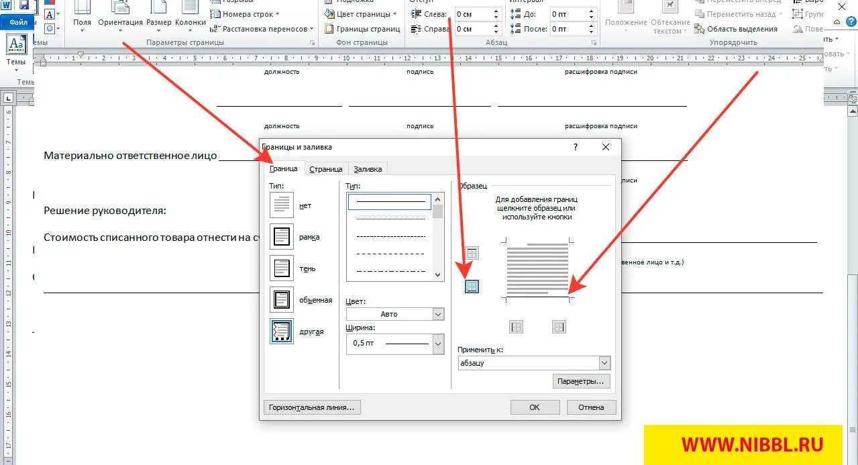Viewport: 858px width, 465px height.
Task: Select the dotted line style in list
Action: pos(390,219)
